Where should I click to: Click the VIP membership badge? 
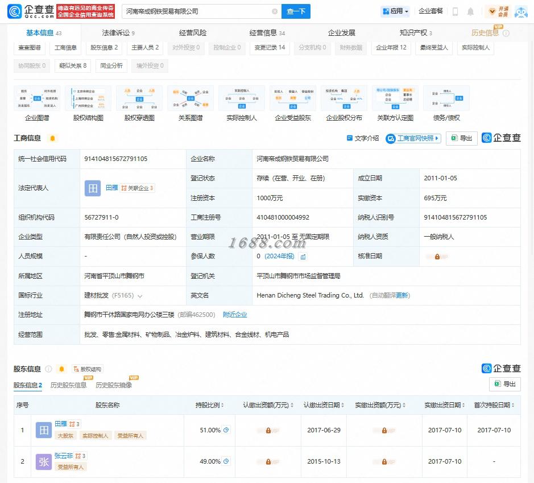[498, 11]
